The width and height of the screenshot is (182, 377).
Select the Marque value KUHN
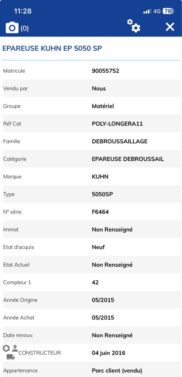[100, 177]
